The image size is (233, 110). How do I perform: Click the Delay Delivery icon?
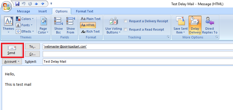[x=195, y=25]
